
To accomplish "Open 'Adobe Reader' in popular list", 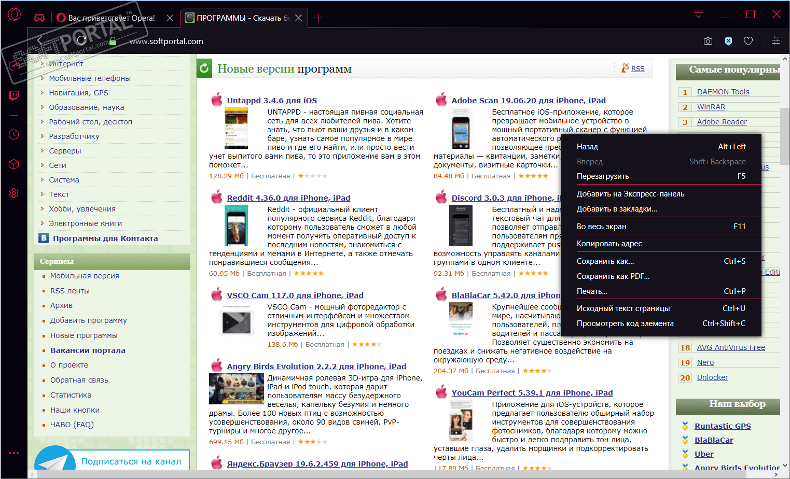I will tap(722, 122).
